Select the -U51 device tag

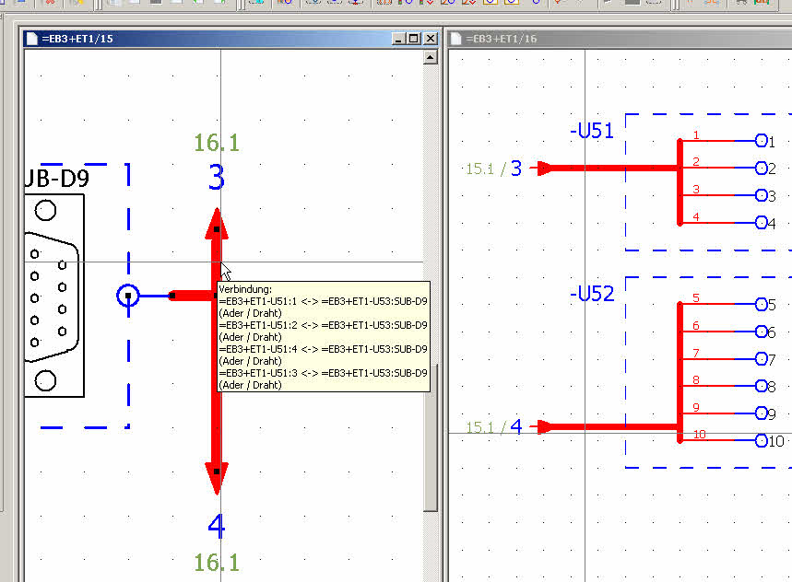coord(592,131)
